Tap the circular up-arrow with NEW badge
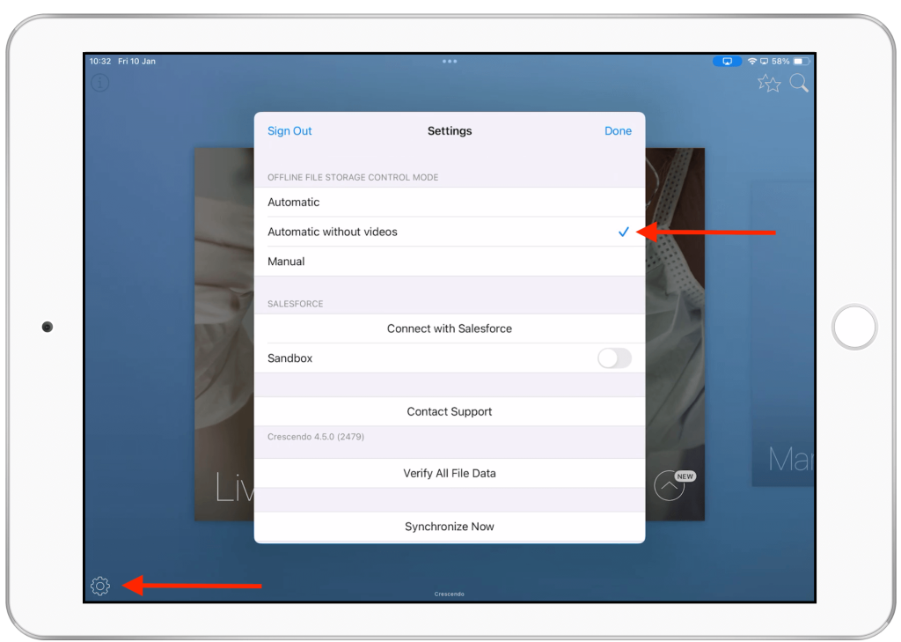This screenshot has width=901, height=642. coord(670,484)
